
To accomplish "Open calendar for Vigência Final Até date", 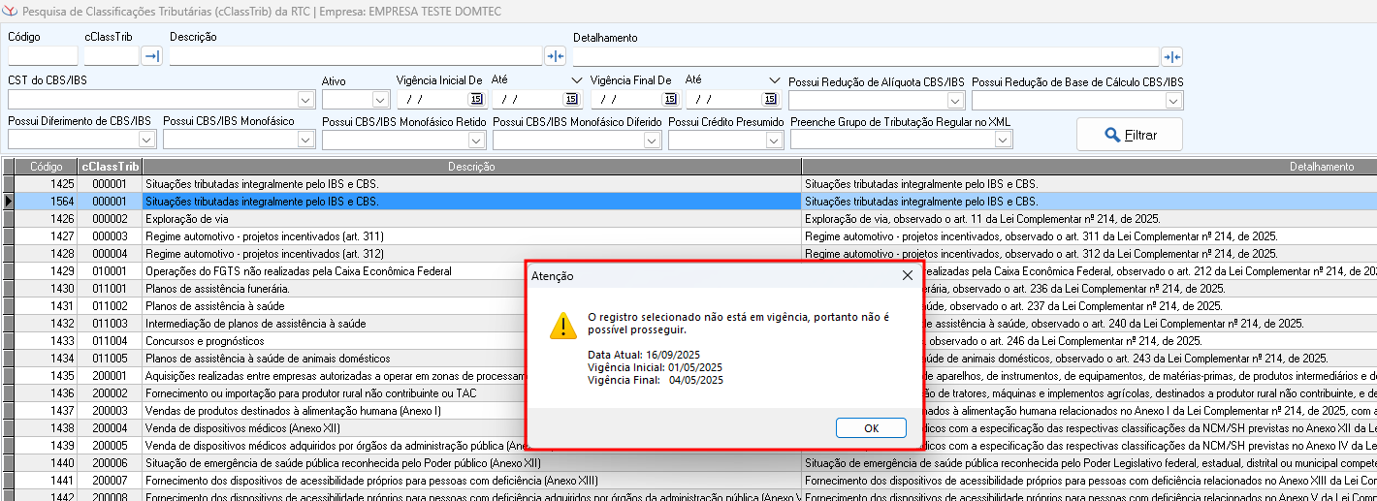I will tap(769, 99).
